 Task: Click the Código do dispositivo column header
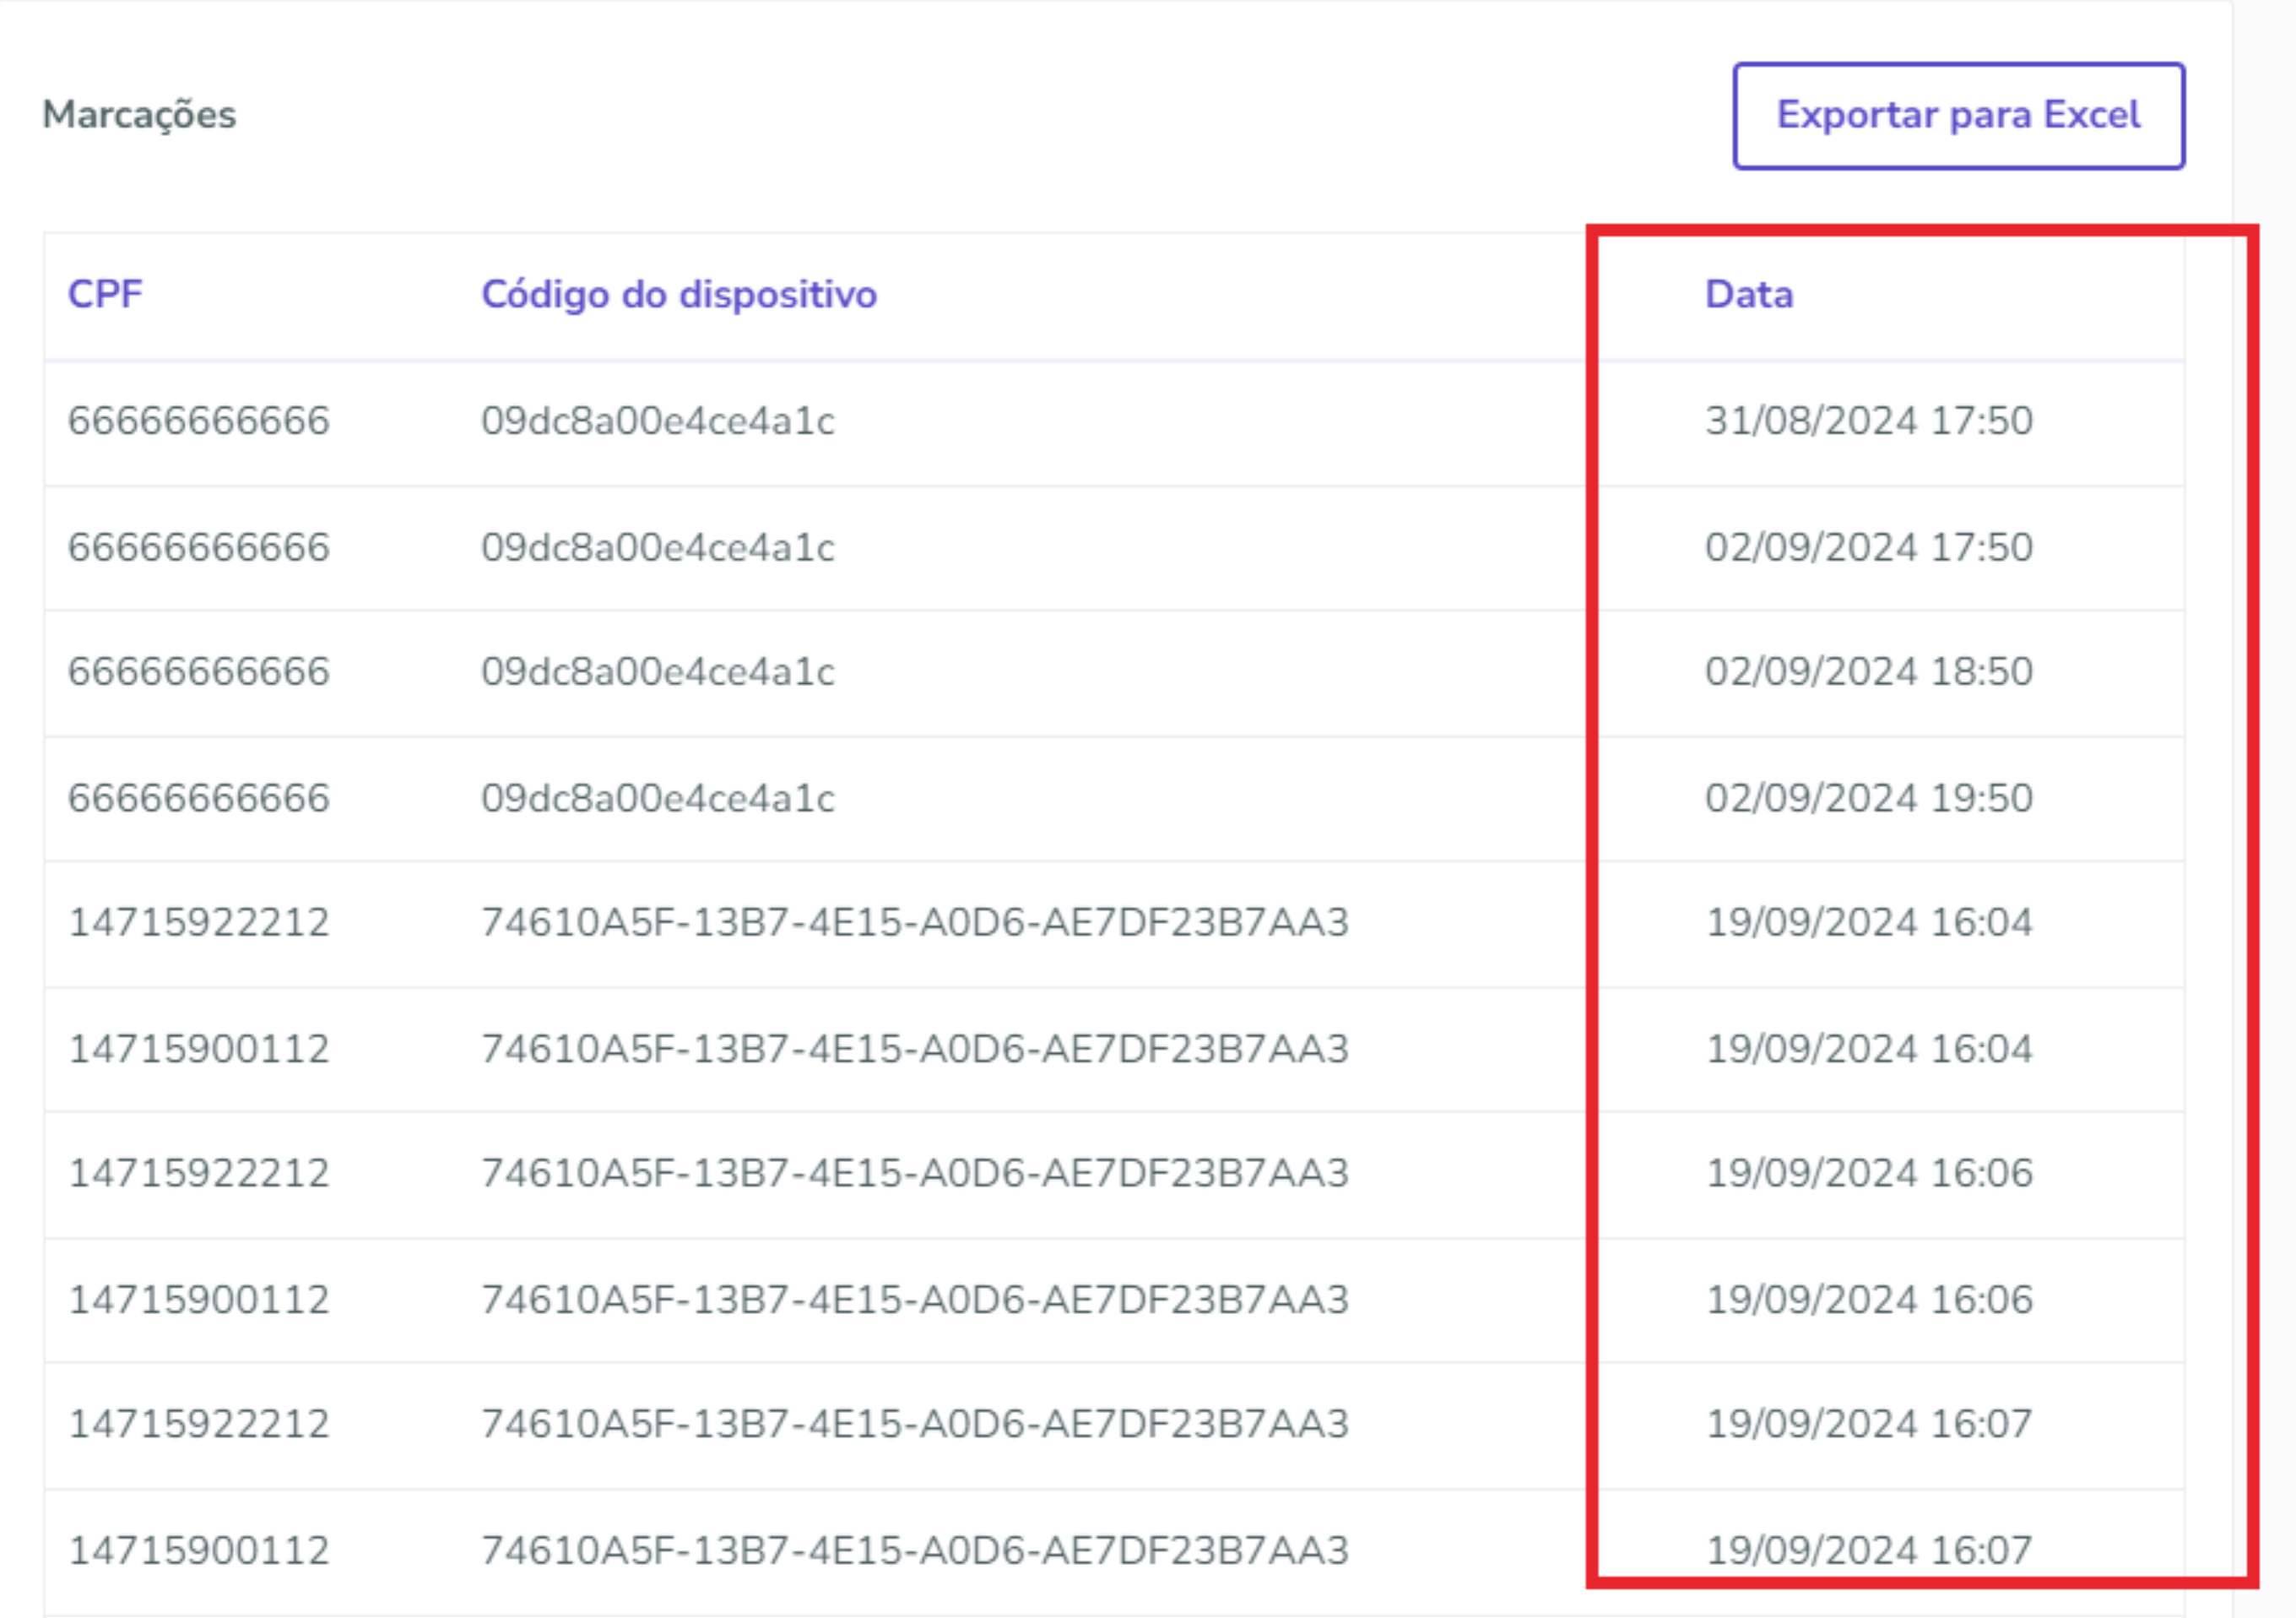click(x=678, y=294)
